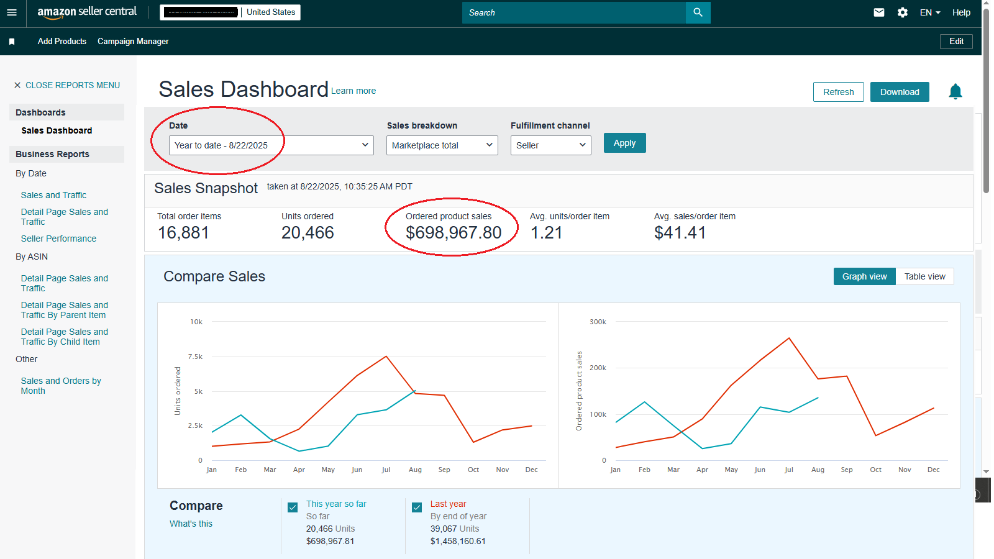994x559 pixels.
Task: Open the Learn more link
Action: (x=353, y=91)
